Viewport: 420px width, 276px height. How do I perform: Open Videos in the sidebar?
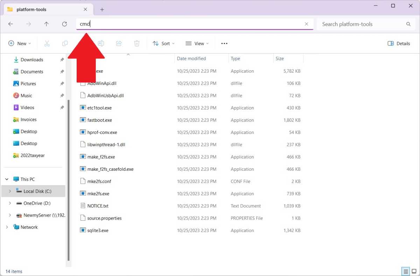[x=27, y=107]
